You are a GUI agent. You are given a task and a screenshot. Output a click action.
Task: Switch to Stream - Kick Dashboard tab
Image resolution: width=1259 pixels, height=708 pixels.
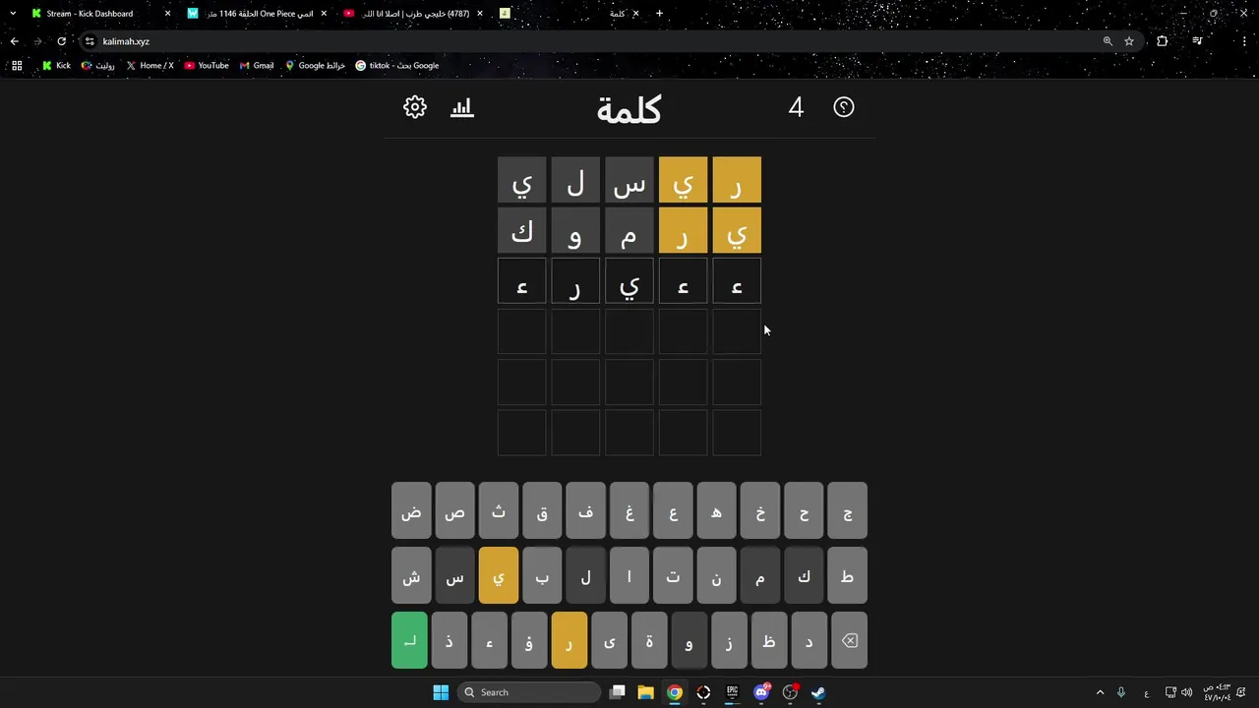click(102, 14)
